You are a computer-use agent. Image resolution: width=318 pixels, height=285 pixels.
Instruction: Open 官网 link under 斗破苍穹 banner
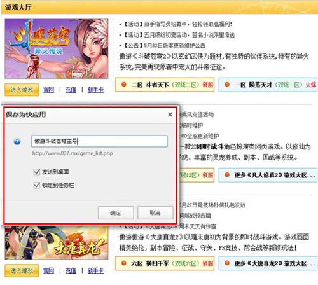tap(48, 90)
